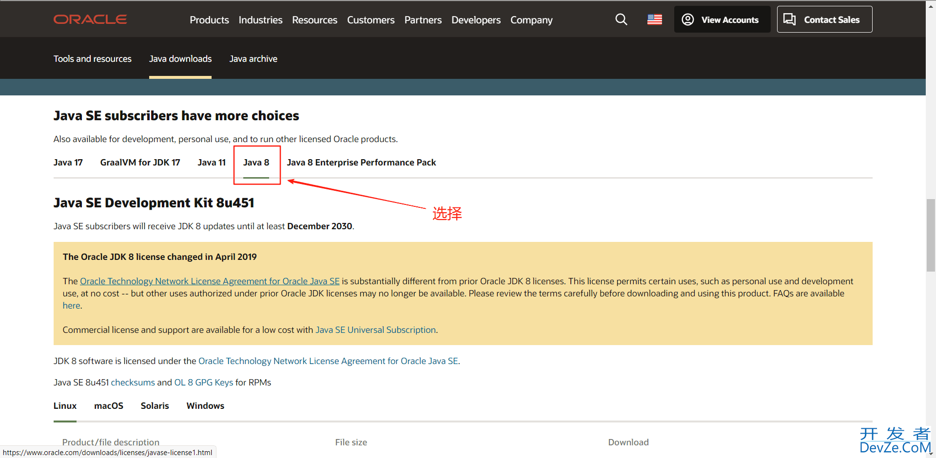Open the license agreement link in yellow notice
Screen dimensions: 936x458
pos(210,281)
